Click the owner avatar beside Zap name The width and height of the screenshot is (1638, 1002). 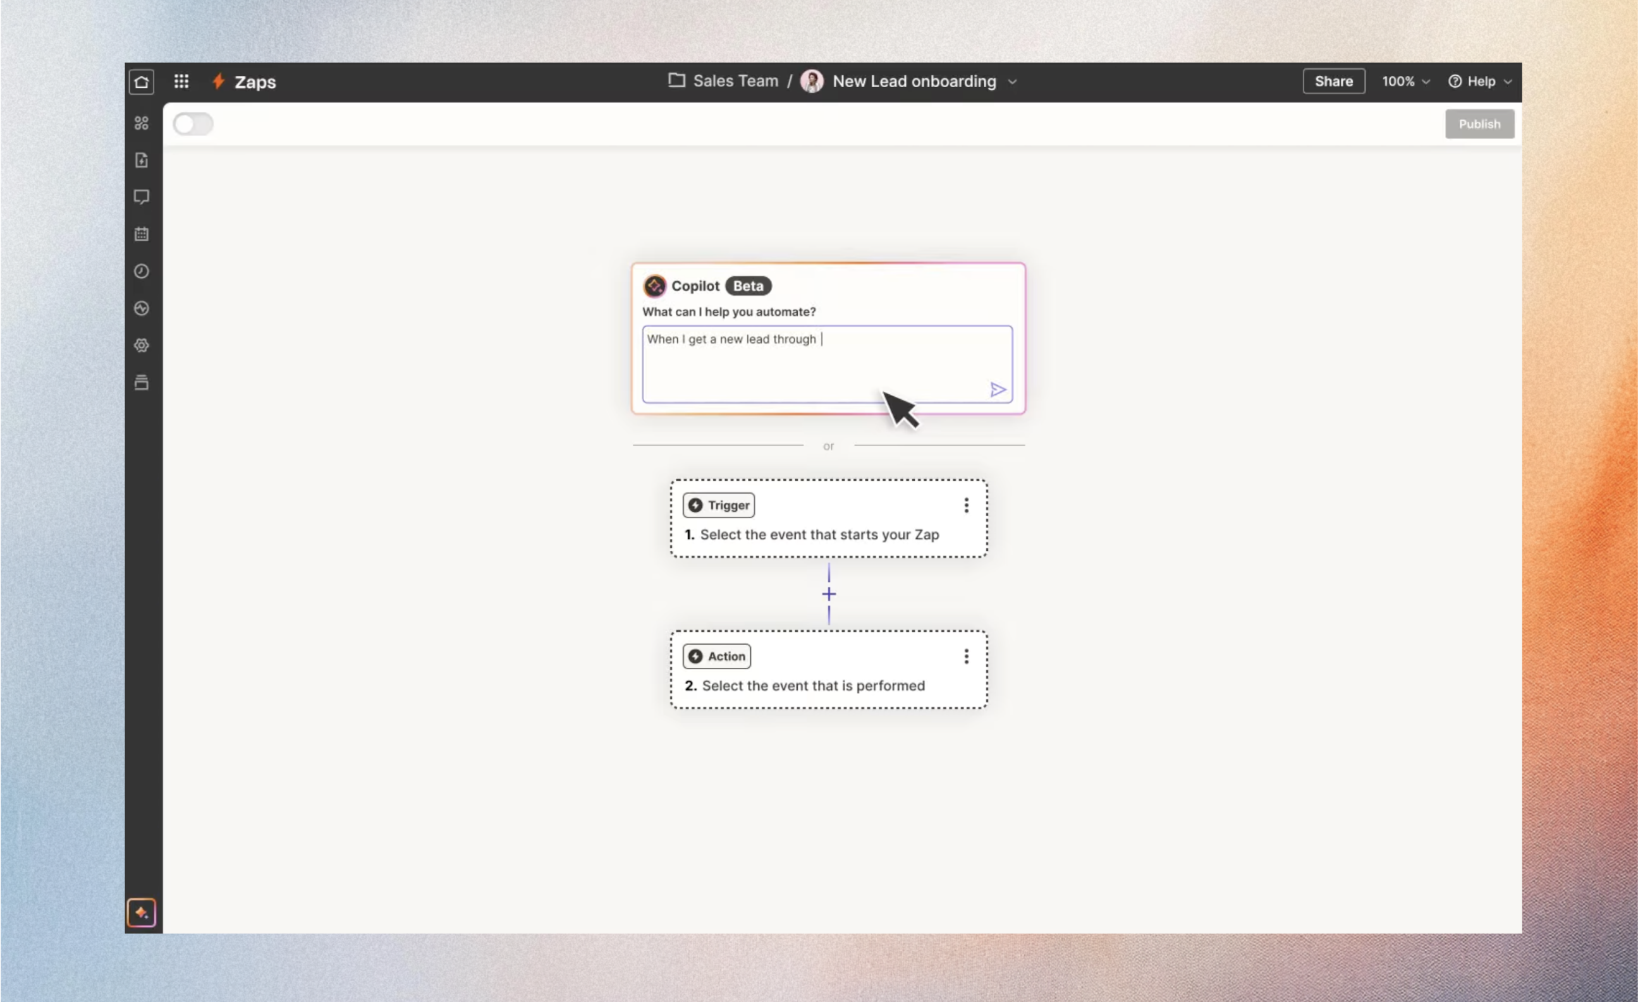tap(812, 81)
